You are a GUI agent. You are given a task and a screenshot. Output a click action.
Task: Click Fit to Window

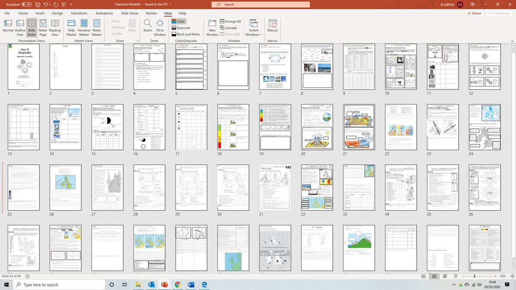click(160, 27)
